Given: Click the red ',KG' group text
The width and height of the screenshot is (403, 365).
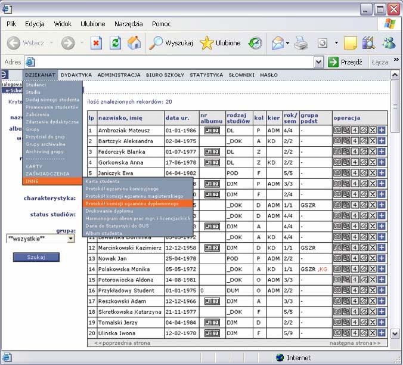Looking at the screenshot, I should 323,269.
